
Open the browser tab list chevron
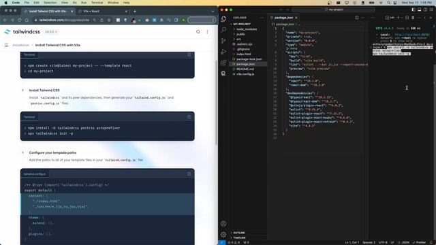tap(213, 12)
